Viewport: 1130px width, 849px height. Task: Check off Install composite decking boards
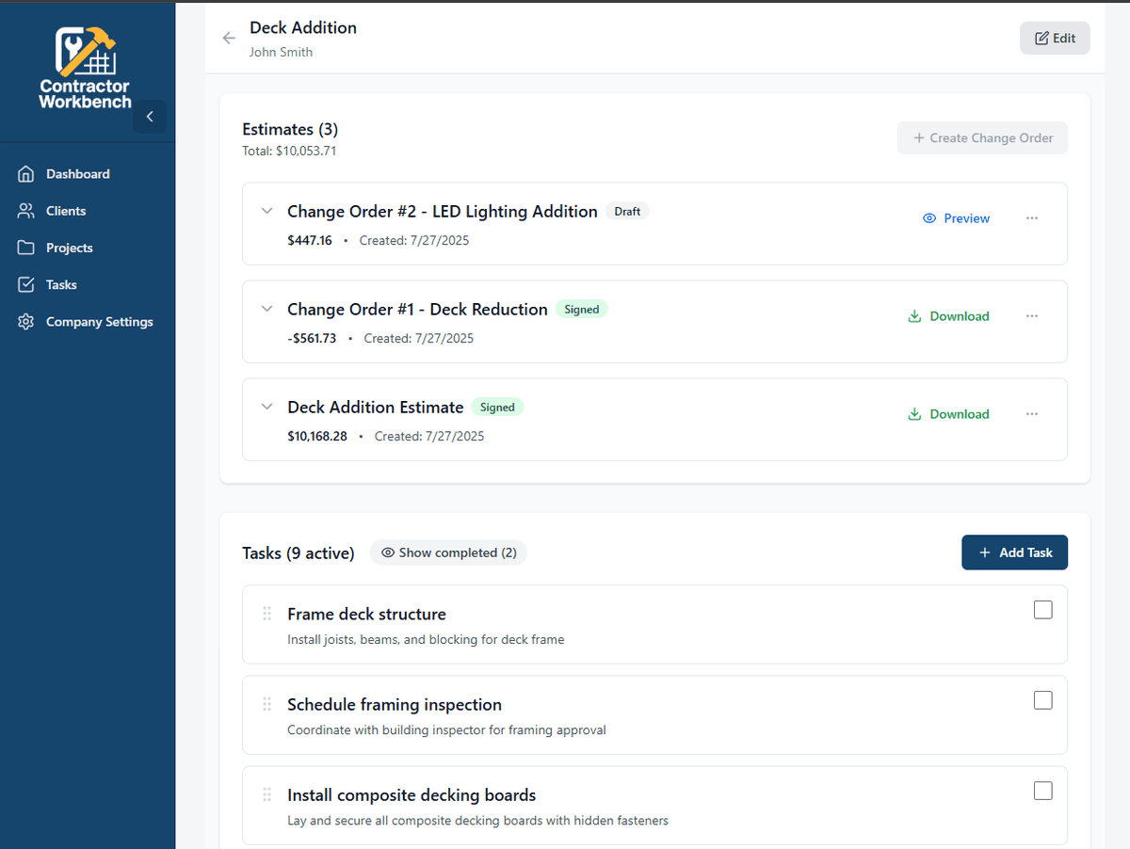point(1042,791)
